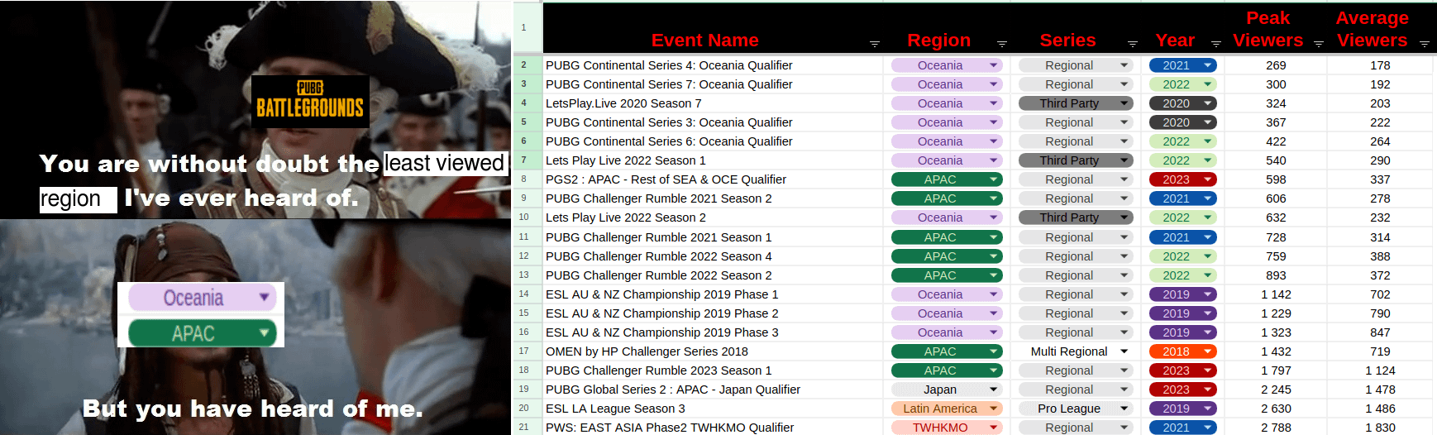Select row header number 1
1437x435 pixels.
tap(523, 27)
